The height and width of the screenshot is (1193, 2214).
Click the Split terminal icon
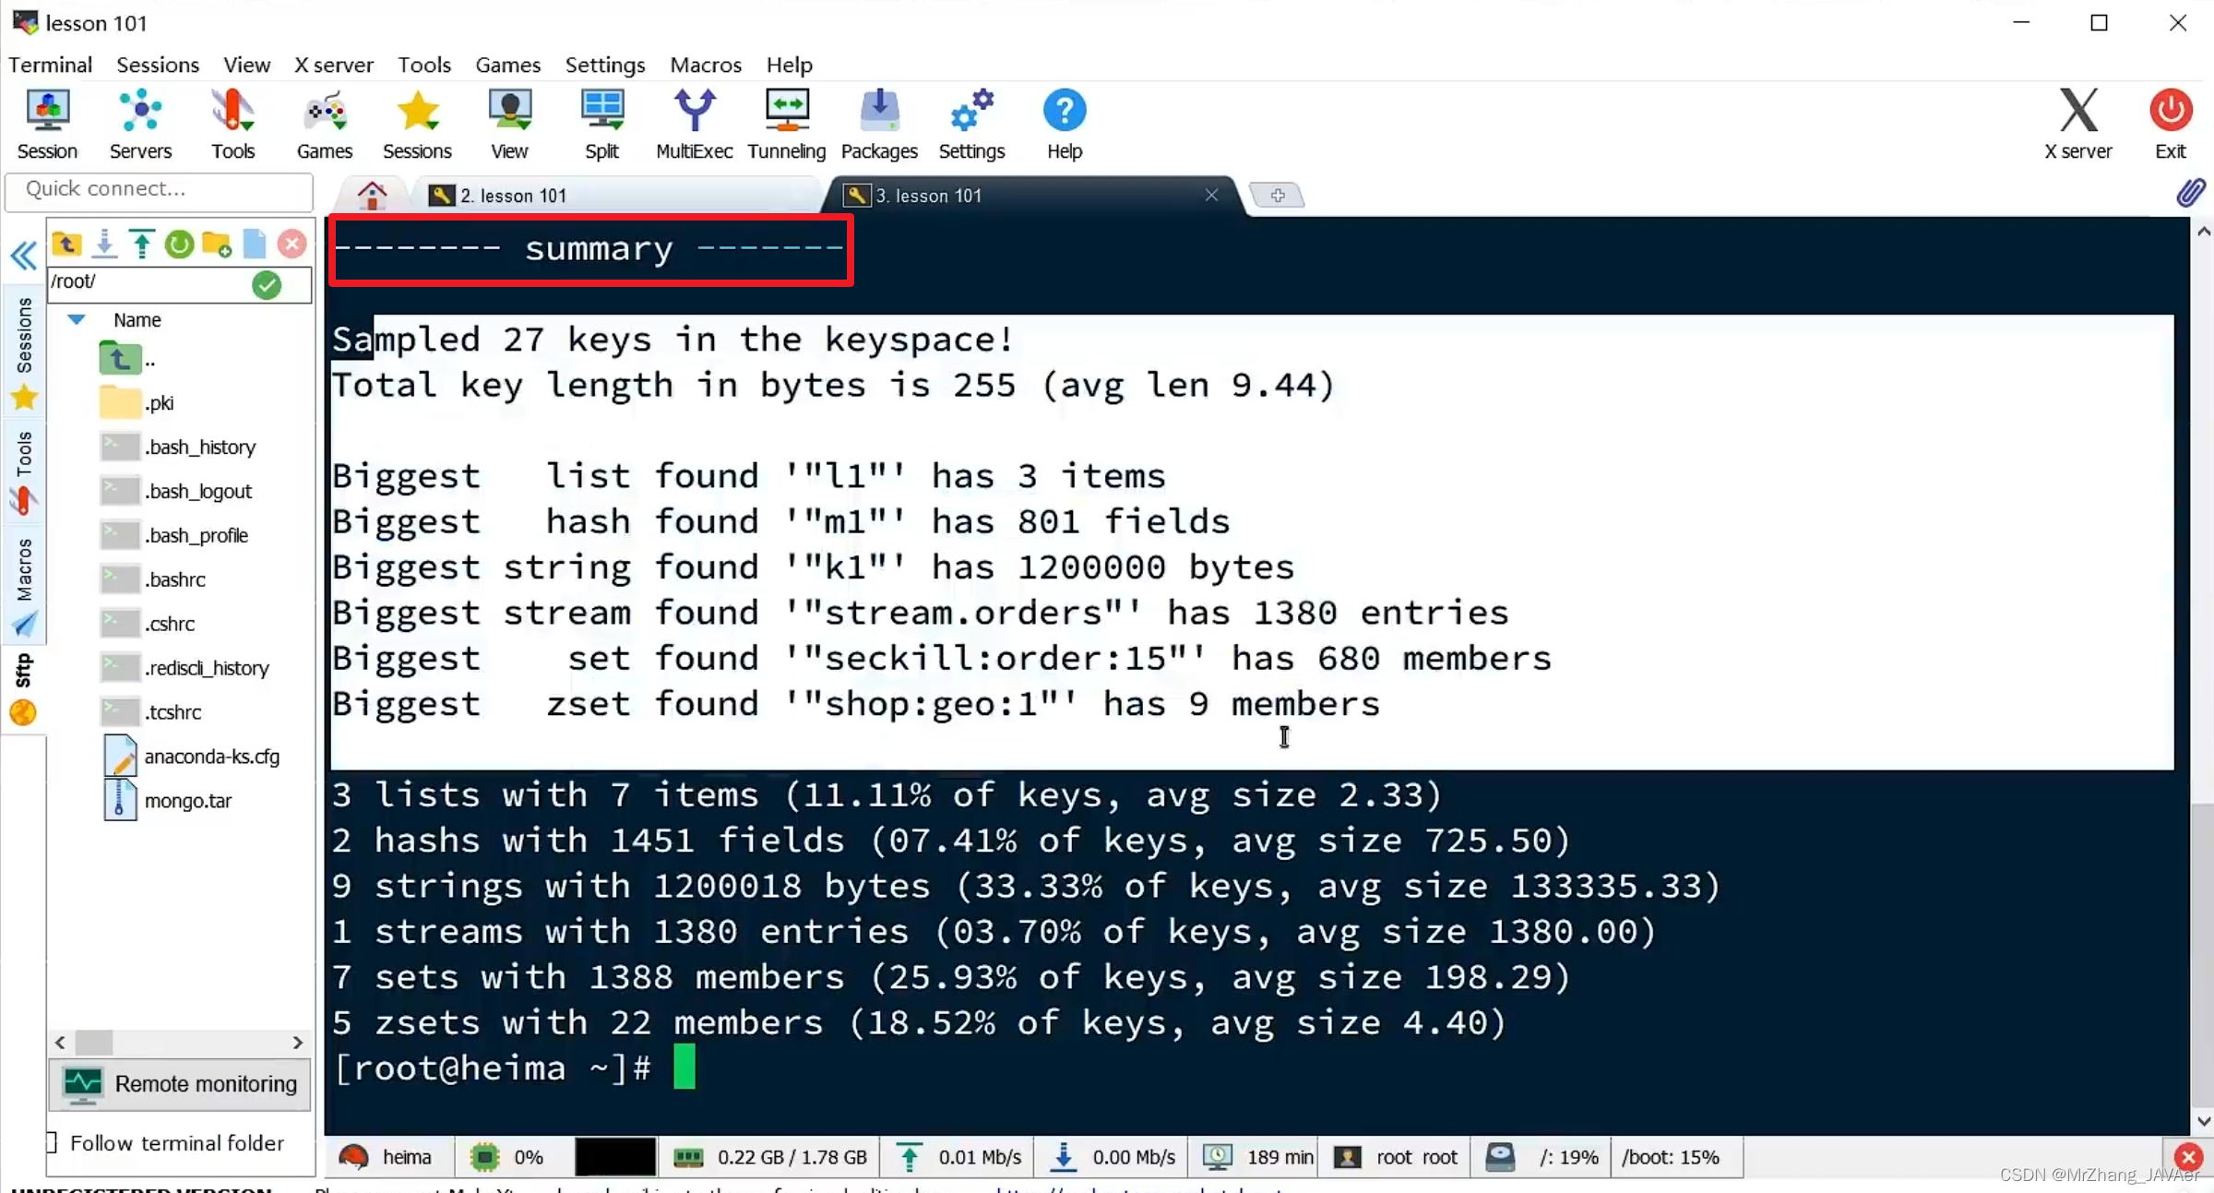click(601, 124)
